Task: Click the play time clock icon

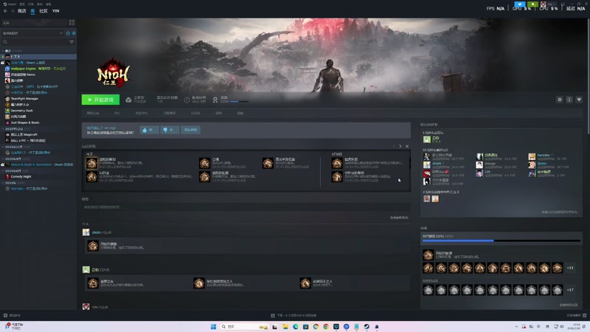Action: pos(187,100)
